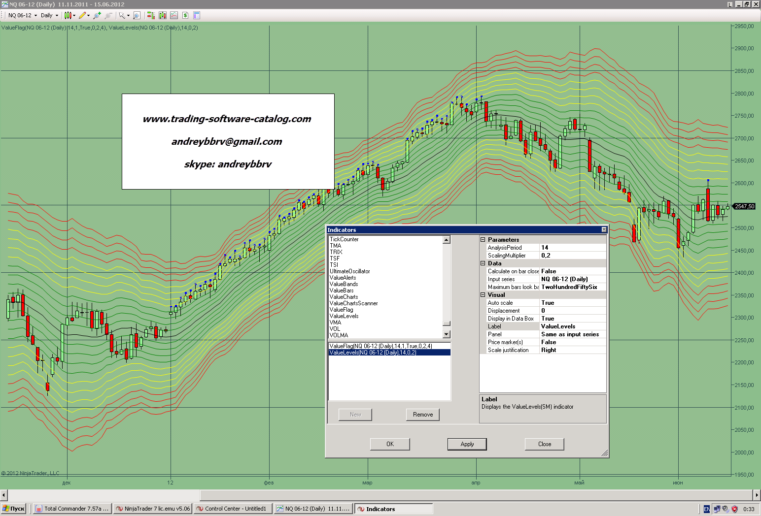Screen dimensions: 761x516
Task: Open the Daily interval dropdown
Action: click(49, 15)
